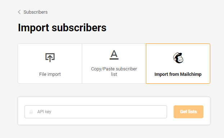Open the Copy/Paste option card
Screen dimensions: 224x138
coord(114,64)
